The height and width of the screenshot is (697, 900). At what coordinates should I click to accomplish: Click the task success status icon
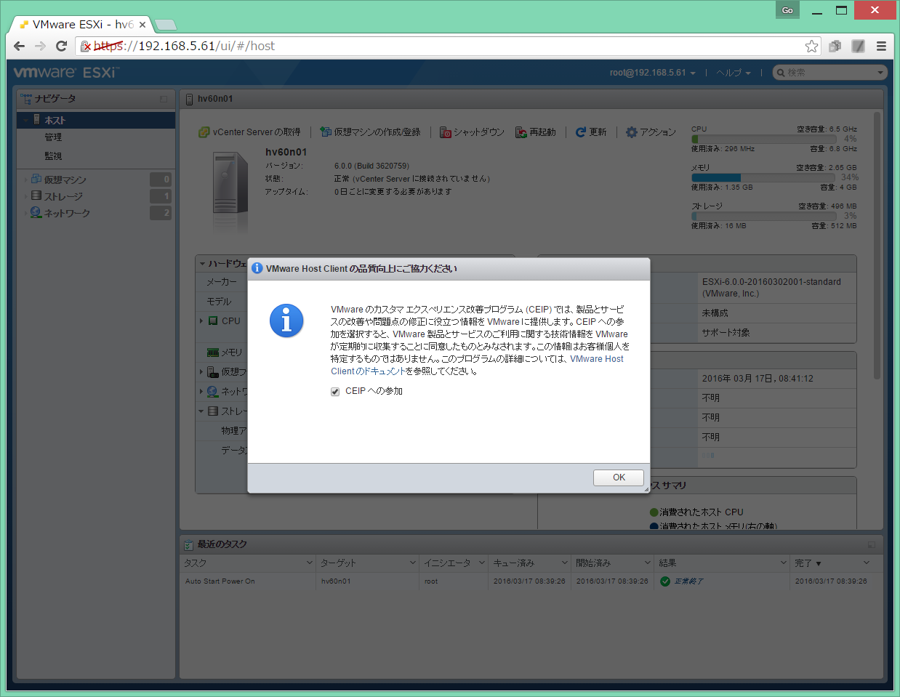click(664, 581)
